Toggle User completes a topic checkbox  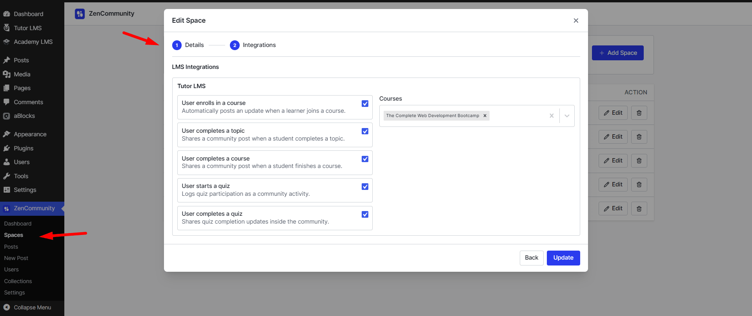coord(365,131)
